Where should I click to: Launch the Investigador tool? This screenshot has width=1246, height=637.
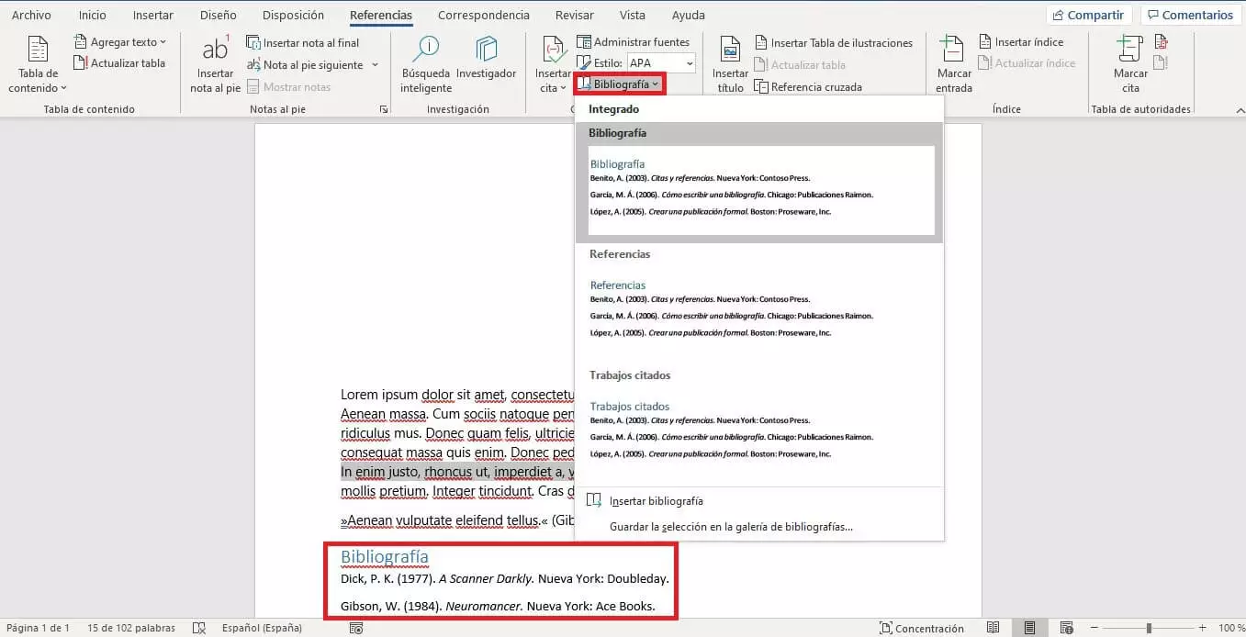[x=486, y=64]
